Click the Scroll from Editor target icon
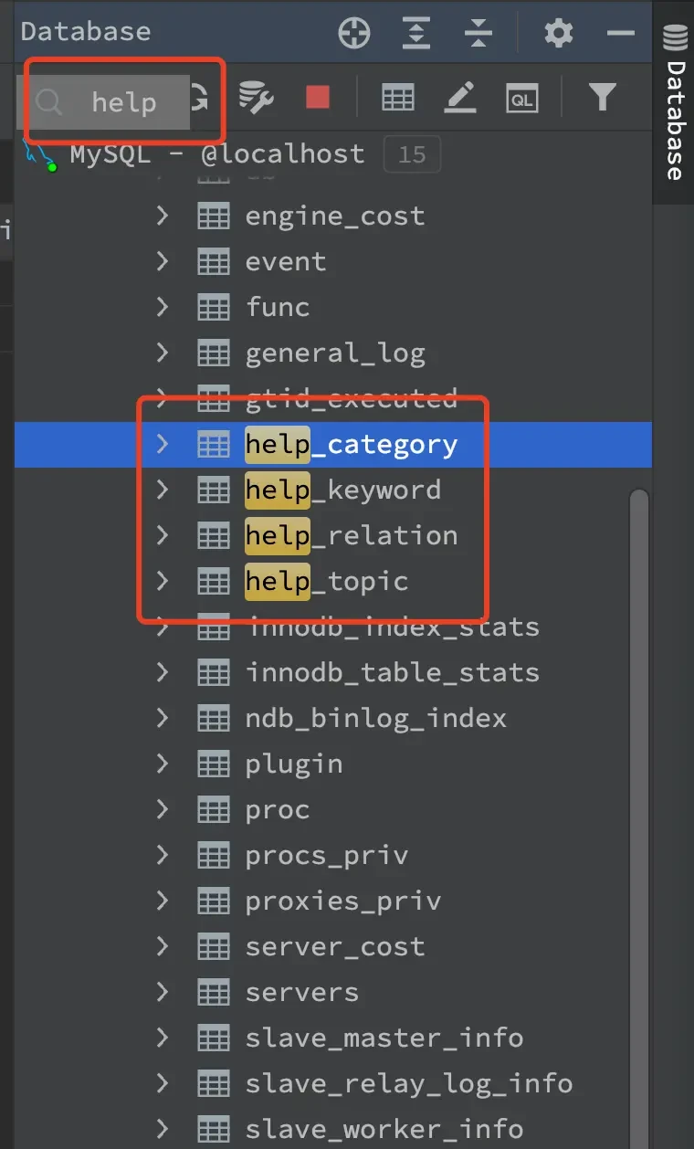 point(354,34)
